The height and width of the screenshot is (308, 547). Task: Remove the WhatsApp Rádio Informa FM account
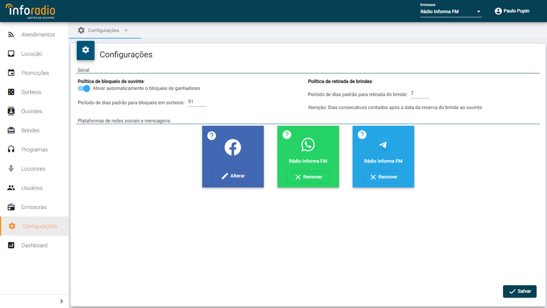pos(308,177)
